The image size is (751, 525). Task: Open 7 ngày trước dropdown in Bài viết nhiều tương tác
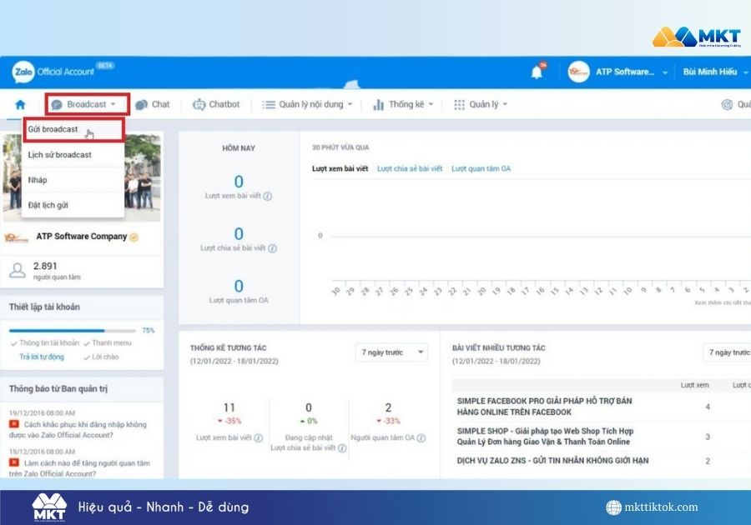(727, 352)
